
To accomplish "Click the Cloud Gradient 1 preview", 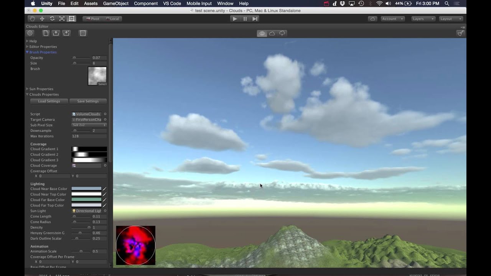I will coord(89,149).
